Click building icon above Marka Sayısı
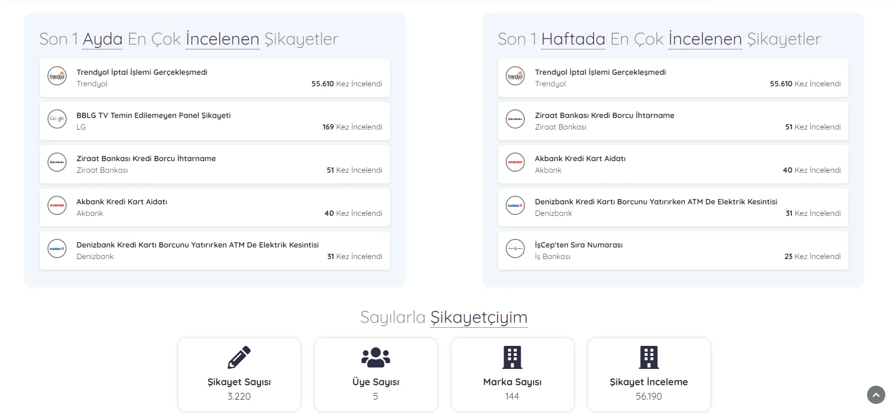 tap(512, 357)
